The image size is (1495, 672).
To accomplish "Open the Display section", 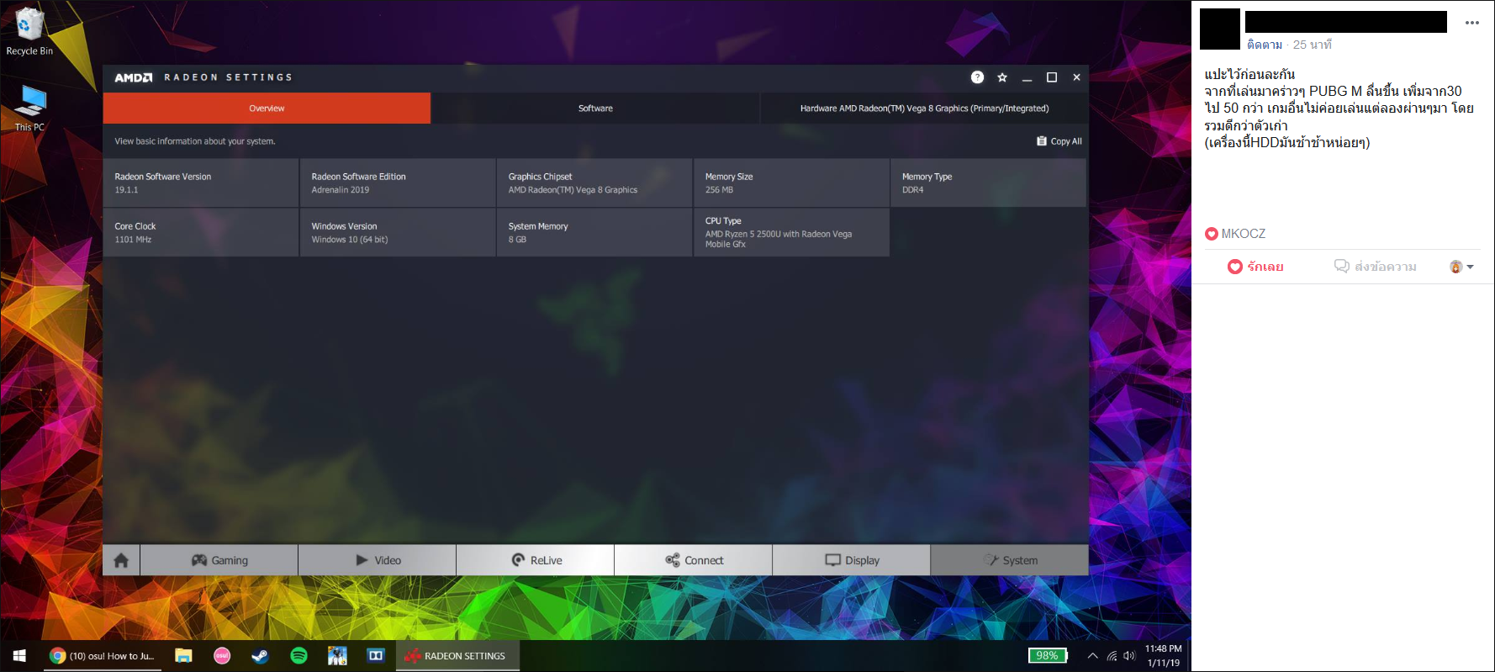I will pos(852,560).
